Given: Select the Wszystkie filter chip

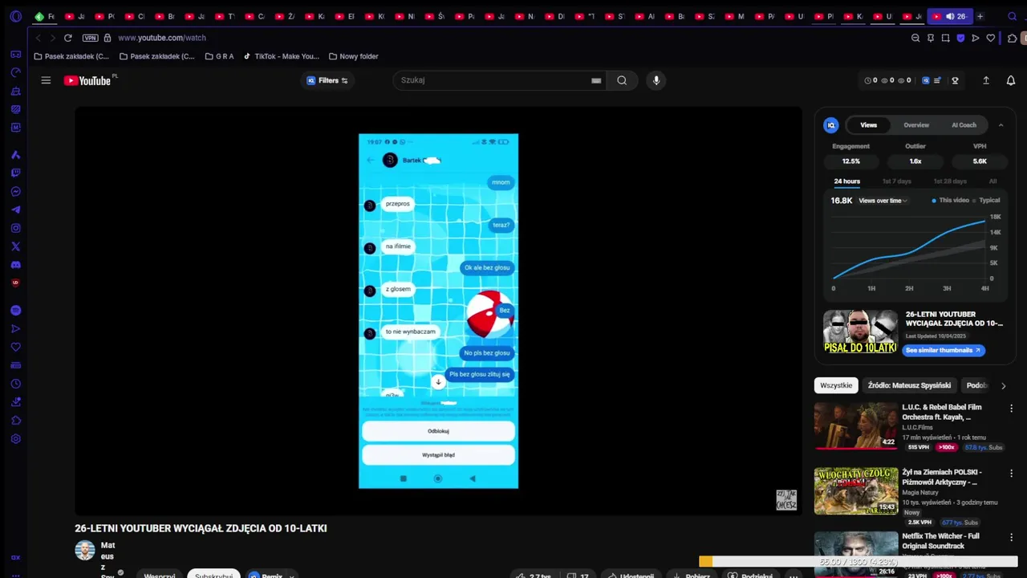Looking at the screenshot, I should coord(836,385).
